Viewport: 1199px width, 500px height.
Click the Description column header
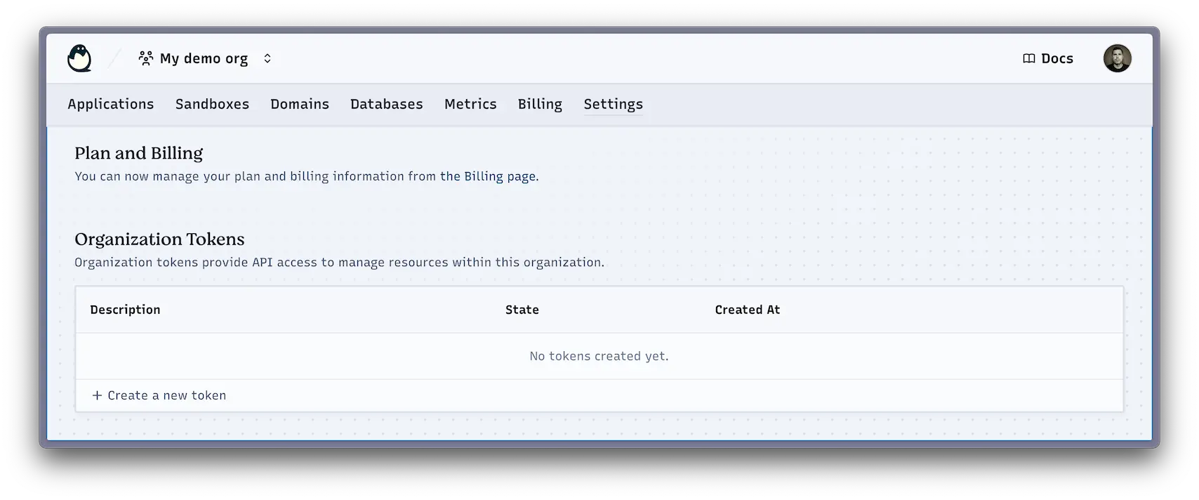[x=125, y=310]
